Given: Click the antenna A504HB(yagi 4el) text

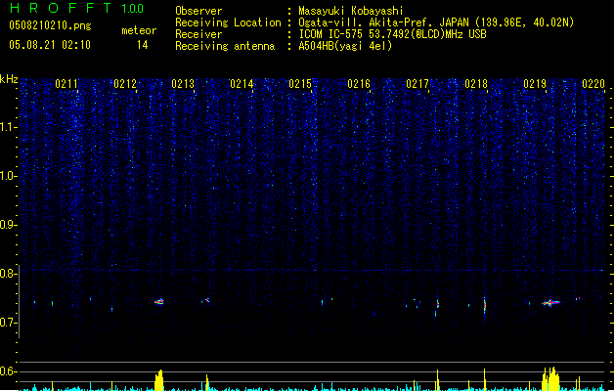Looking at the screenshot, I should coord(345,46).
